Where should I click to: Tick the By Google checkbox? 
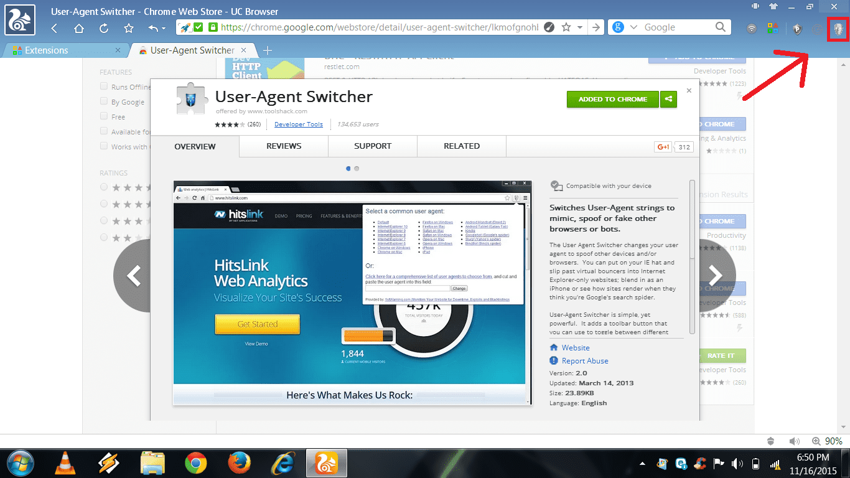coord(104,101)
